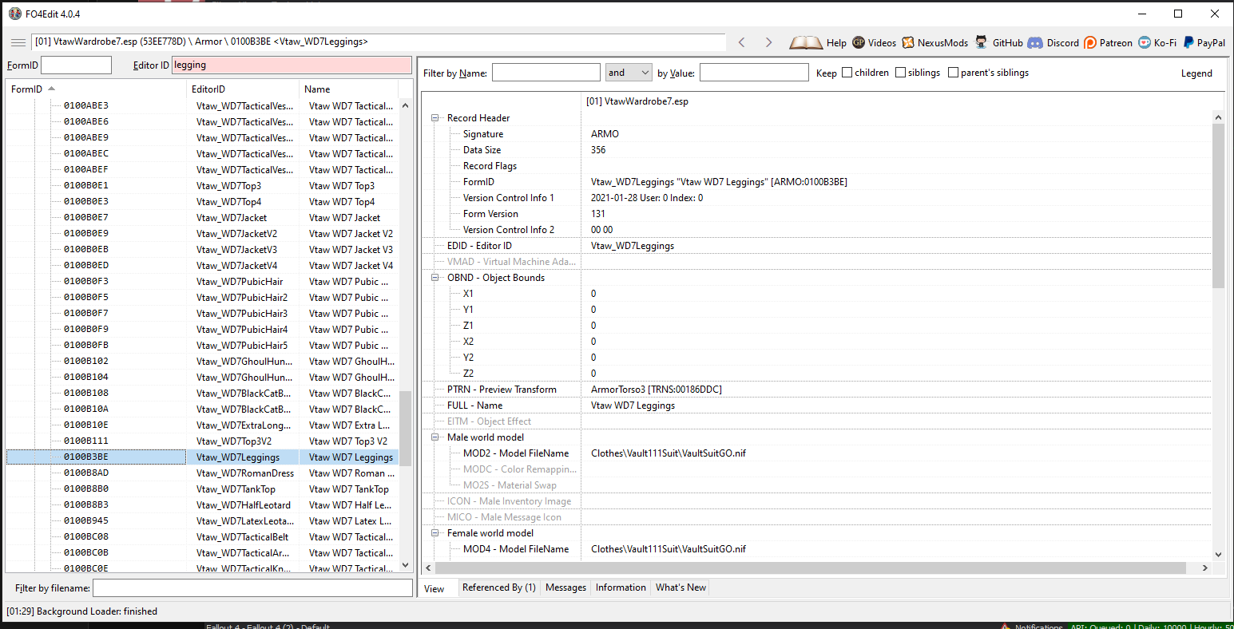Select record 0100B8AD Vtaw_WD7RomanDress

[202, 473]
